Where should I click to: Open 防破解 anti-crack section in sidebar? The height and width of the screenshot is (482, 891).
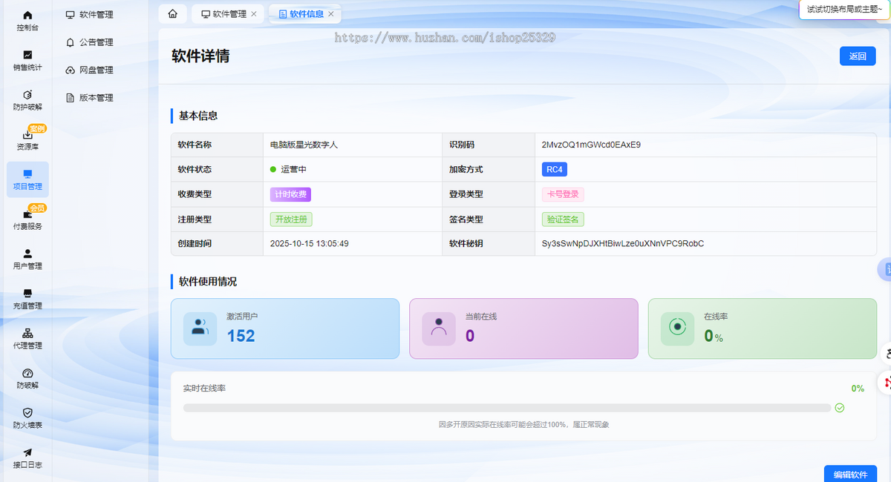(x=27, y=378)
